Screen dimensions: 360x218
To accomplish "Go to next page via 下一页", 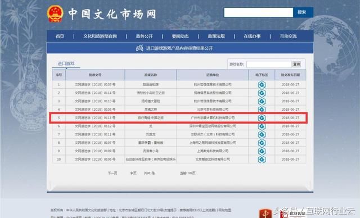I will coord(112,173).
